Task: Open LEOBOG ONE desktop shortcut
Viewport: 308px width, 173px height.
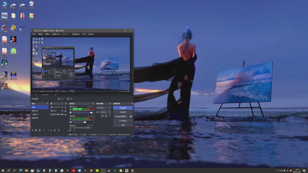Action: tap(13, 30)
